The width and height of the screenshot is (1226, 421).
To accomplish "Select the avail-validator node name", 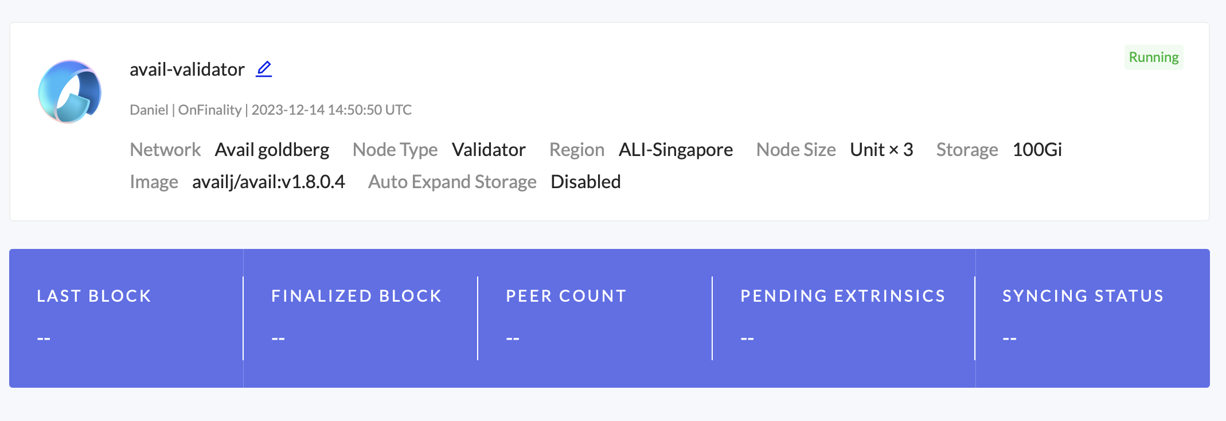I will pos(187,69).
